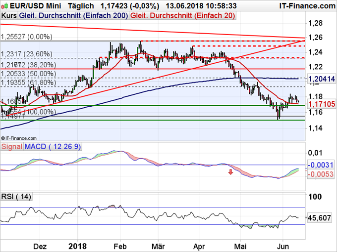The width and height of the screenshot is (337, 252).
Task: Click the 1,20533 (50,00%) Fibonacci label
Action: click(29, 74)
